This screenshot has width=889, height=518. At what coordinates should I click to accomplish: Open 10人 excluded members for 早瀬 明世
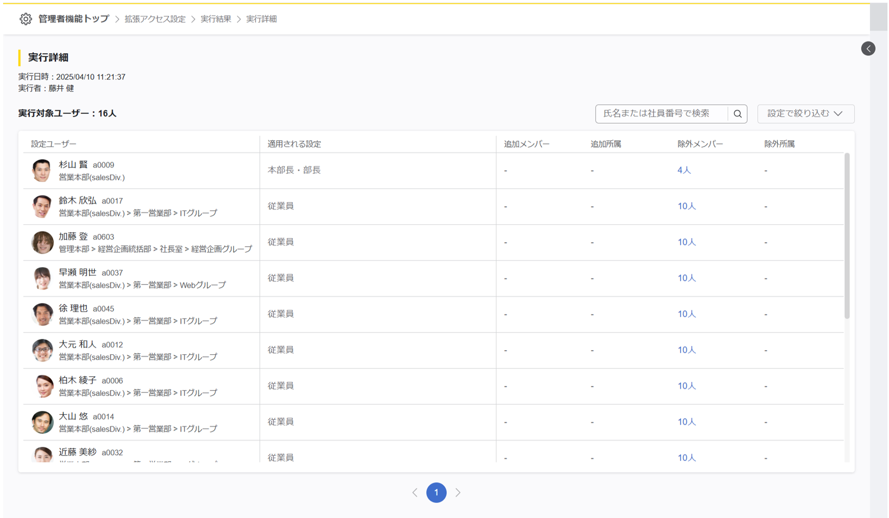tap(687, 278)
